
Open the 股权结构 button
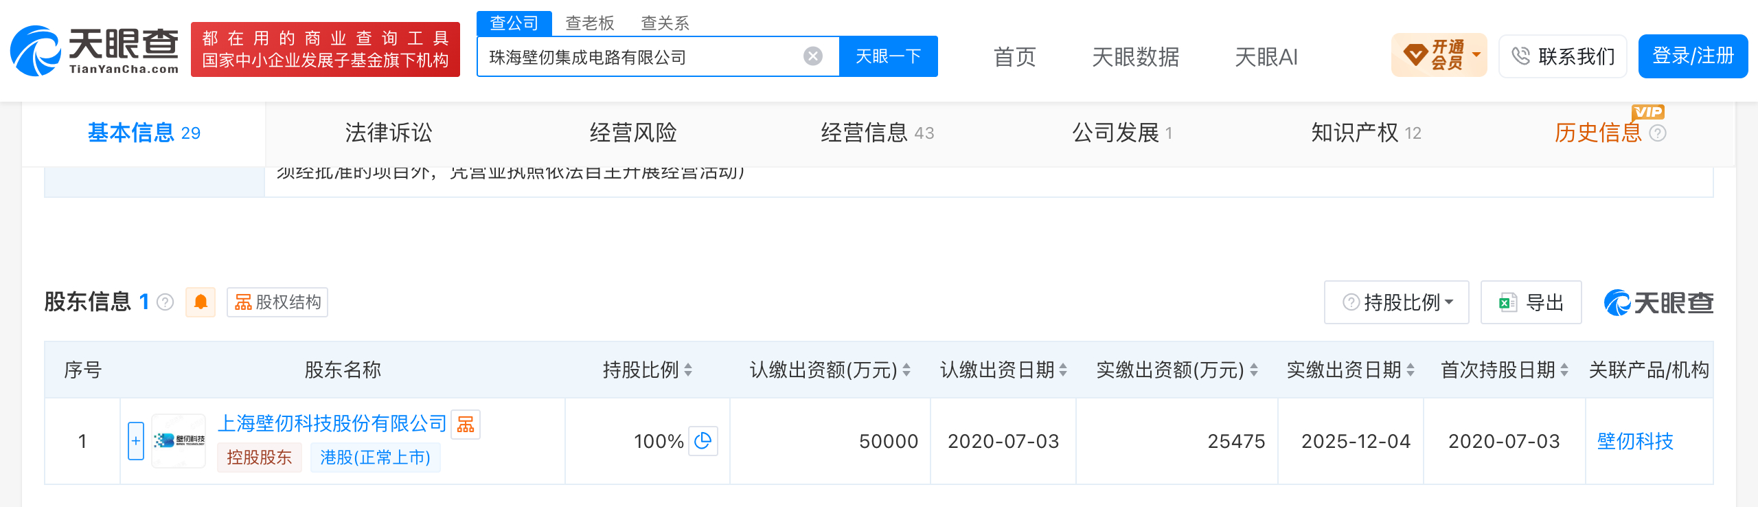[x=277, y=302]
